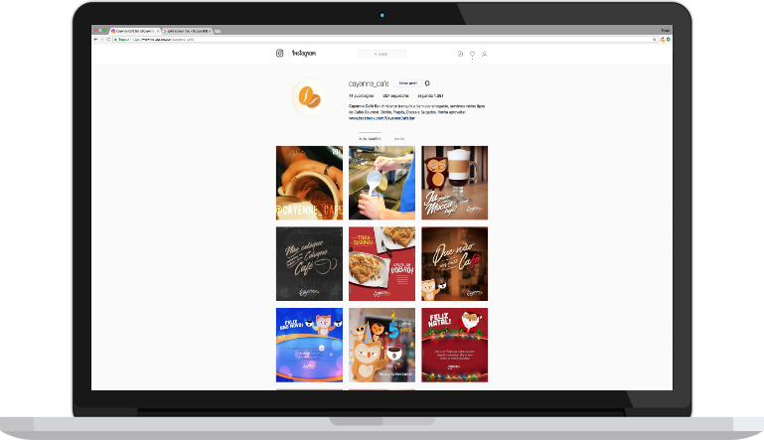
Task: Switch to the Cayenne Café browser tab
Action: 135,31
